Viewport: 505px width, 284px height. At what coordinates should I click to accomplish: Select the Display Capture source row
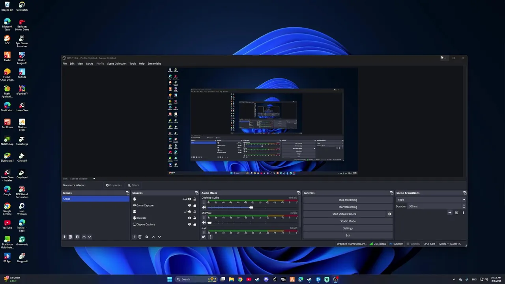(165, 224)
